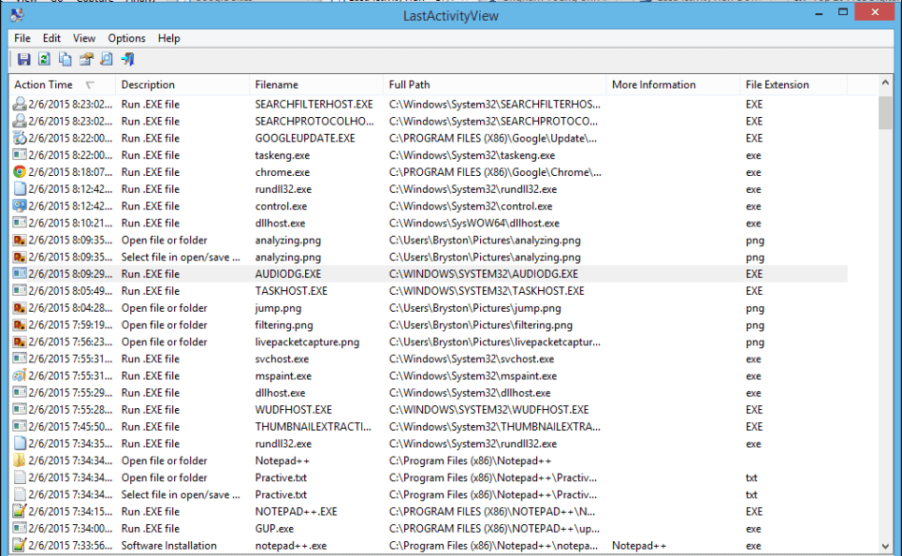Click the icon of rundll32.exe at 8:12:42
902x556 pixels.
tap(20, 189)
